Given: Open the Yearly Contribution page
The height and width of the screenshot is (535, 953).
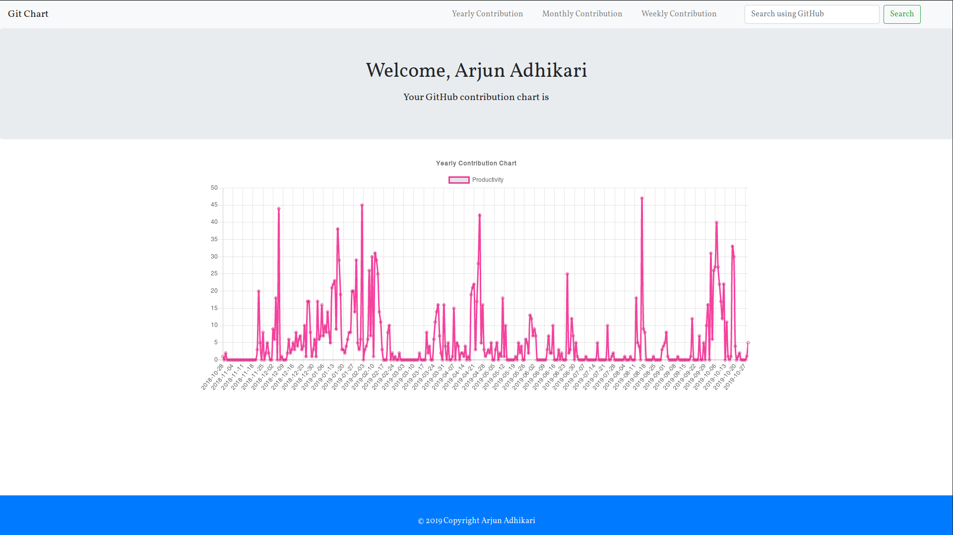Looking at the screenshot, I should click(487, 14).
